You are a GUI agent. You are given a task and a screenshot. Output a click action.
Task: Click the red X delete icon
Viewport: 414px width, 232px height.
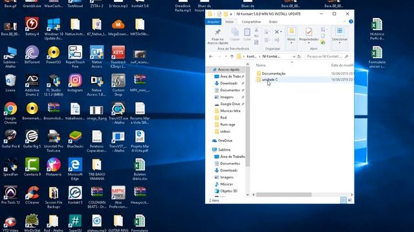[276, 32]
